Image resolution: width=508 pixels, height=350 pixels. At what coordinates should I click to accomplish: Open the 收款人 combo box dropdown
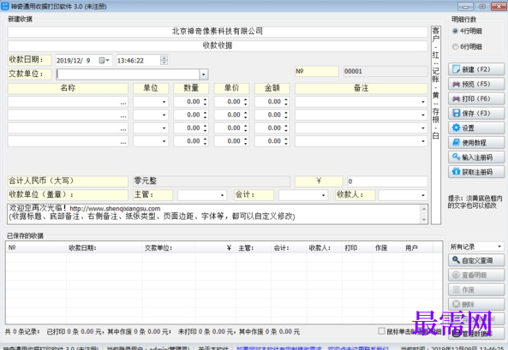[x=423, y=195]
